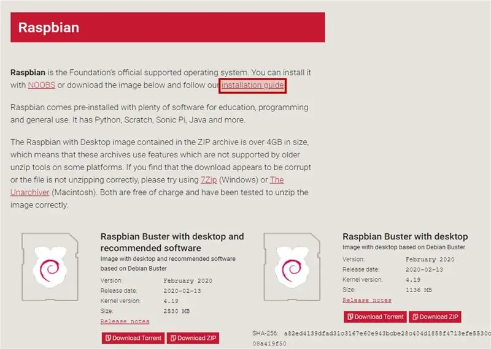Viewport: 491px width, 349px height.
Task: Click the Raspbian header banner
Action: pyautogui.click(x=168, y=28)
